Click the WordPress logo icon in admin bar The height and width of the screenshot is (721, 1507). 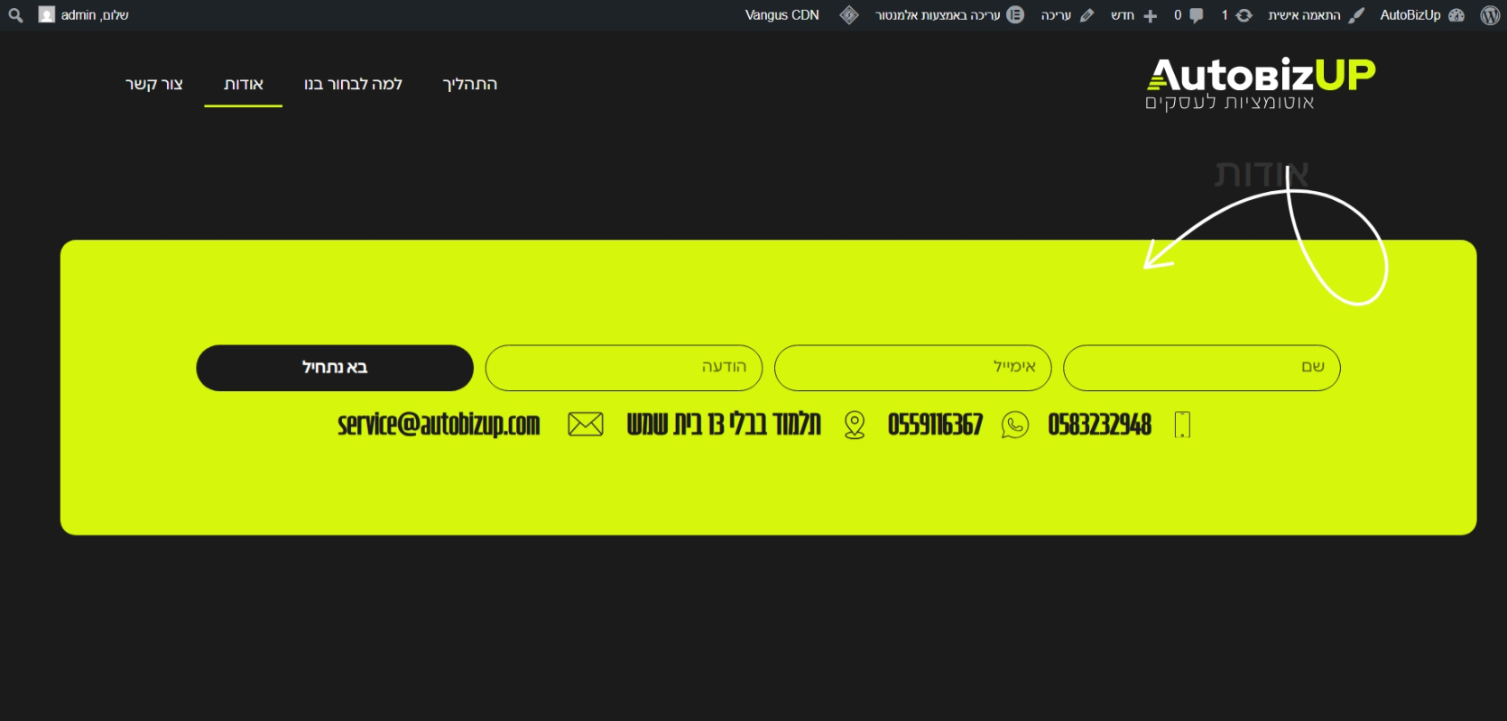pyautogui.click(x=1490, y=15)
